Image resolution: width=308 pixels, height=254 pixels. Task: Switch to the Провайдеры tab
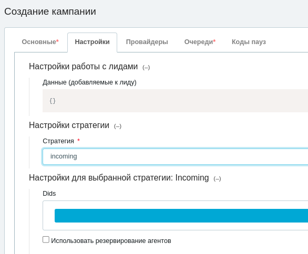click(x=147, y=42)
